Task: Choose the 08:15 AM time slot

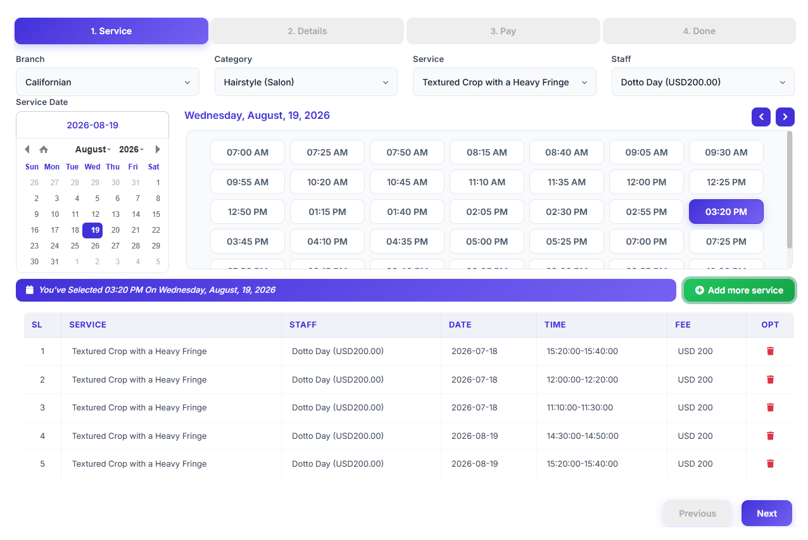Action: [x=487, y=152]
